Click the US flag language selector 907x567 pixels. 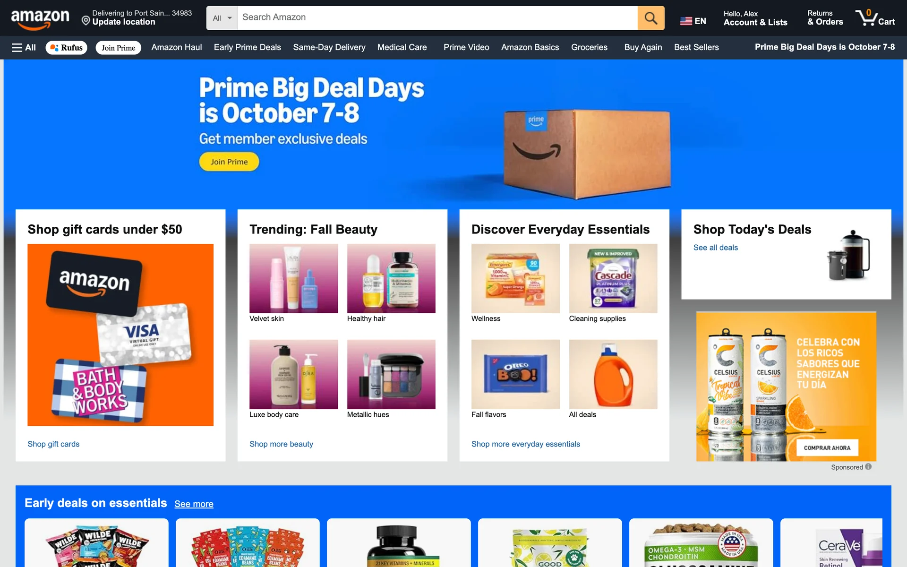coord(693,21)
